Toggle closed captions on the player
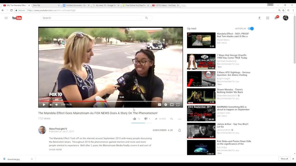This screenshot has height=166, width=296. click(160, 105)
